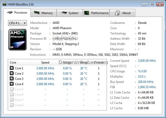Click L3 Cache value '6.00 MB'
The image size is (166, 118).
[143, 108]
